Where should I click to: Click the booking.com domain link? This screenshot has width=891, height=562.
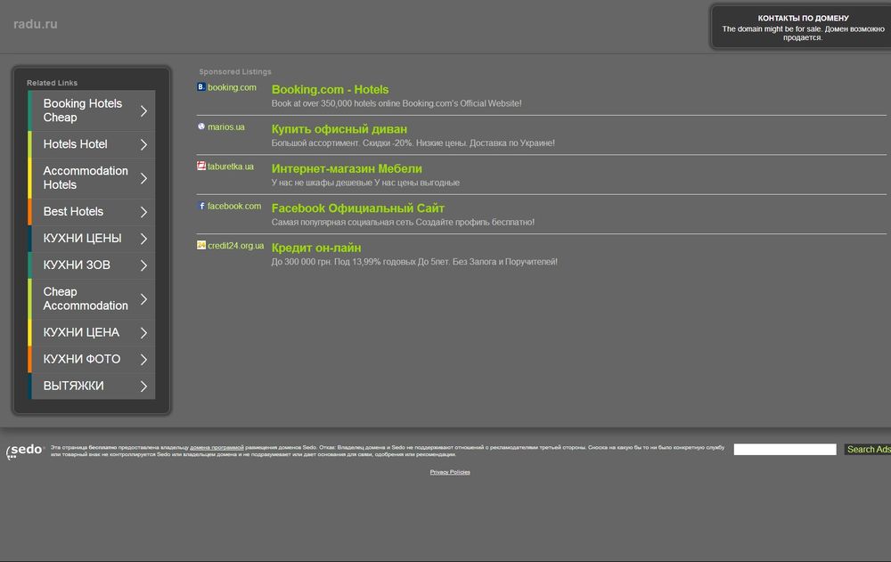tap(232, 87)
